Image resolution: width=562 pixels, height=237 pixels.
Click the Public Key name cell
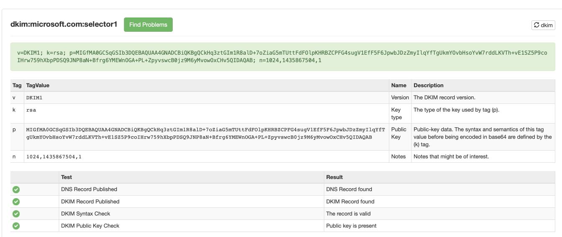coord(400,137)
